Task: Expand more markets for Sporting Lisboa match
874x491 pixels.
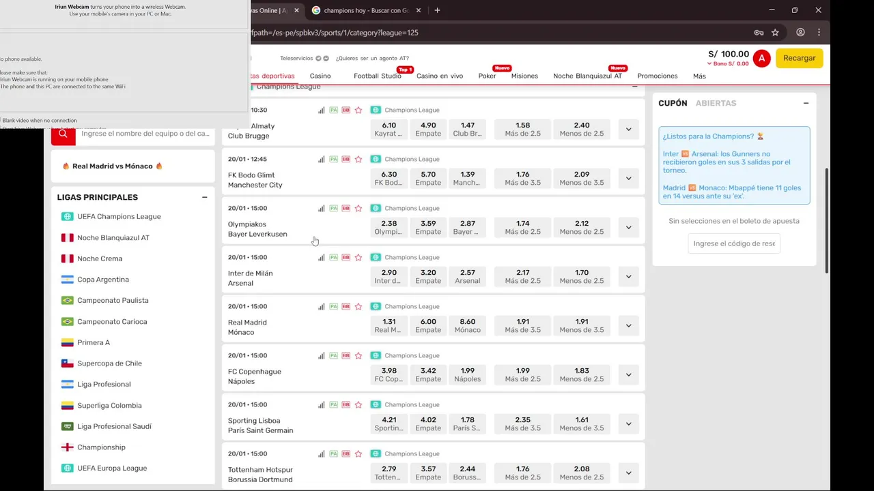Action: point(629,423)
